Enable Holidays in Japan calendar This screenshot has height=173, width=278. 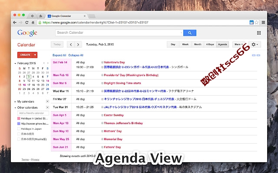click(x=19, y=129)
